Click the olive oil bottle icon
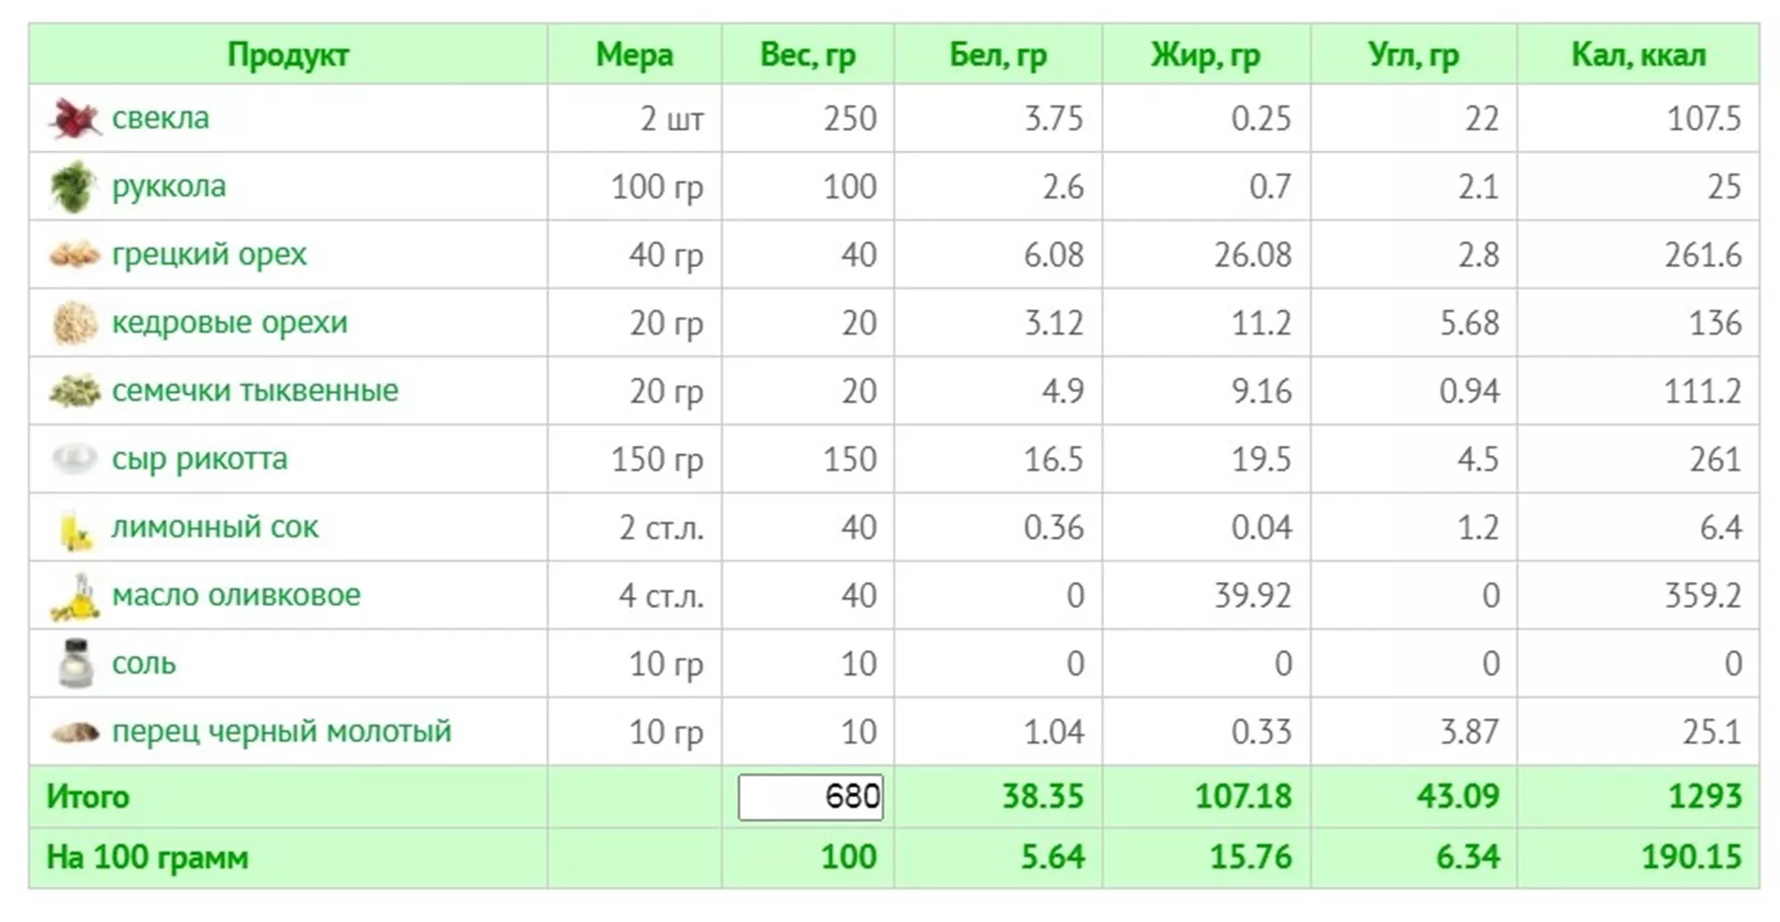This screenshot has width=1780, height=922. click(x=75, y=596)
